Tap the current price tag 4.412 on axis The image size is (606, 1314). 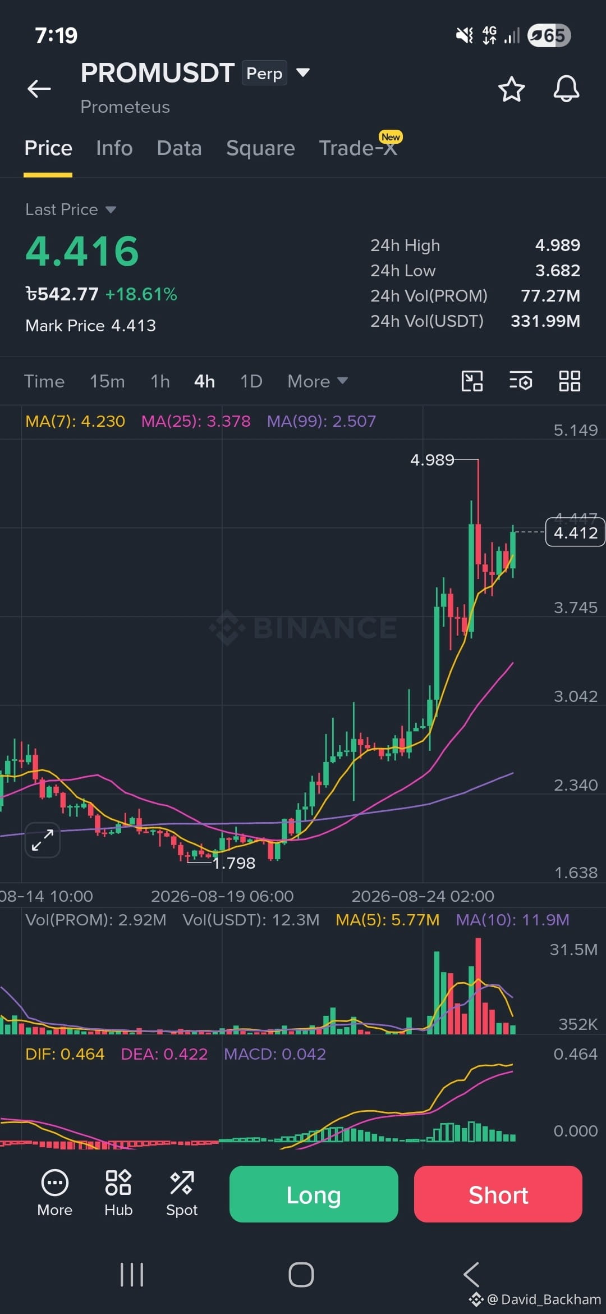[x=576, y=533]
